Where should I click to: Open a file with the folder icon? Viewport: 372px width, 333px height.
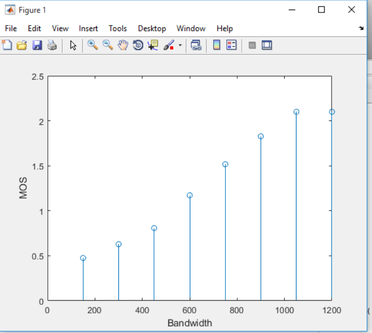[21, 45]
